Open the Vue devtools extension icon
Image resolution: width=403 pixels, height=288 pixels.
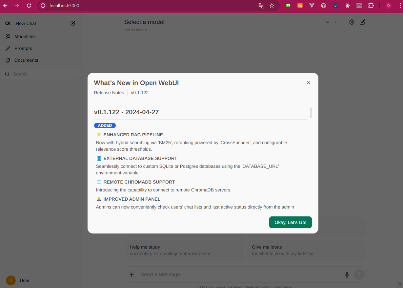click(x=312, y=6)
